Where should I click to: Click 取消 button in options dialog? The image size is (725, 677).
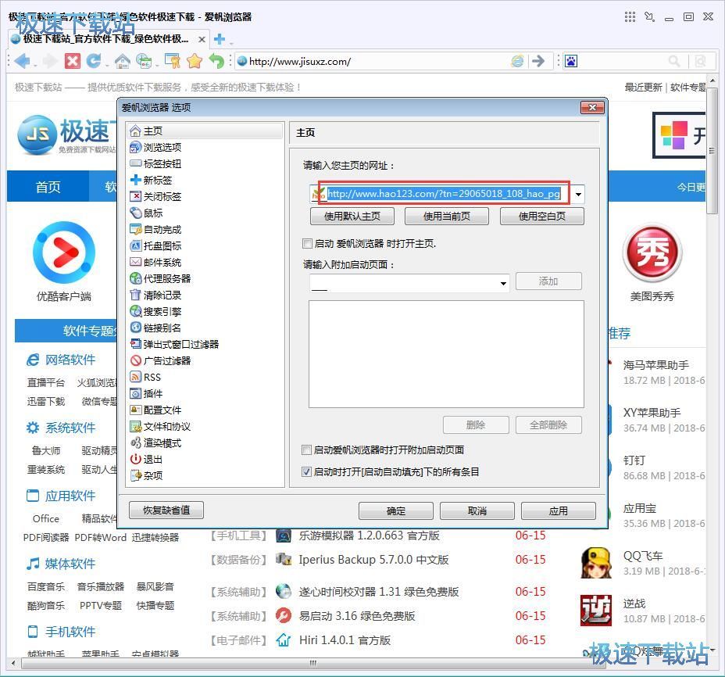(477, 510)
